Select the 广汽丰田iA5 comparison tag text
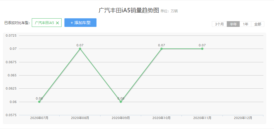This screenshot has width=274, height=129. click(x=44, y=23)
